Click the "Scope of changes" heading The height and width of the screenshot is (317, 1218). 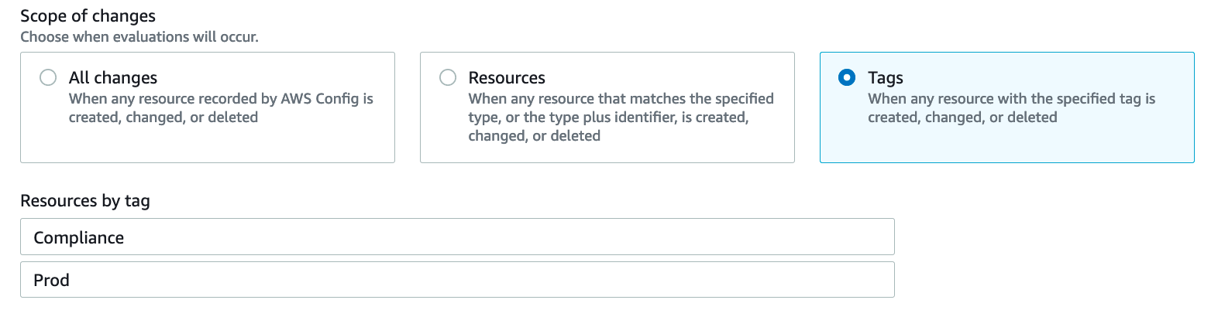click(x=88, y=15)
